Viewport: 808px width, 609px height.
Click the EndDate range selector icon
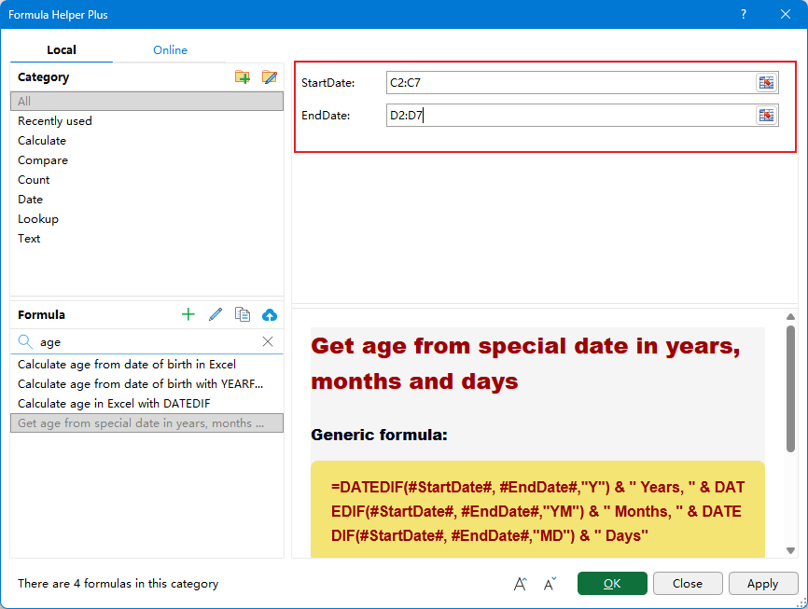point(766,116)
